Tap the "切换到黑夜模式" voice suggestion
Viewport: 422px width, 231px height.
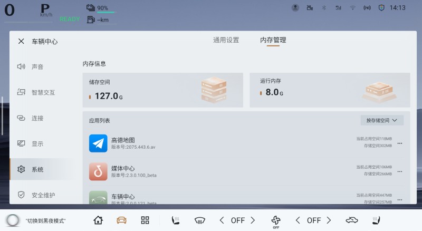pyautogui.click(x=45, y=221)
